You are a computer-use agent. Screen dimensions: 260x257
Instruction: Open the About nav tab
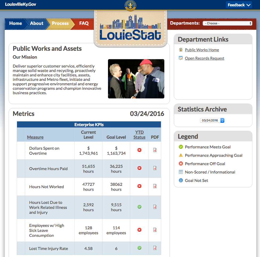(37, 23)
